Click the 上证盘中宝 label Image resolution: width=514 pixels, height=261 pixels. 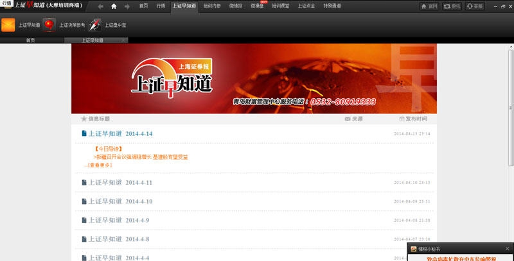(116, 25)
